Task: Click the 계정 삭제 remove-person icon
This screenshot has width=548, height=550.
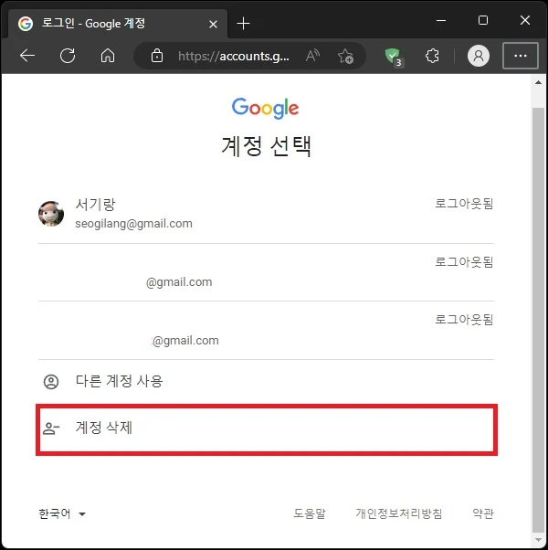Action: point(51,428)
